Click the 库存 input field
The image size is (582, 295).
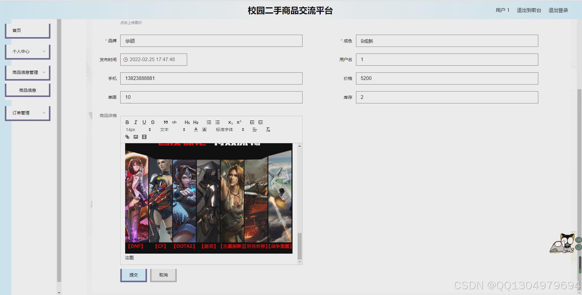coord(447,97)
